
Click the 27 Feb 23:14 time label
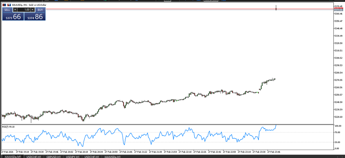point(244,152)
